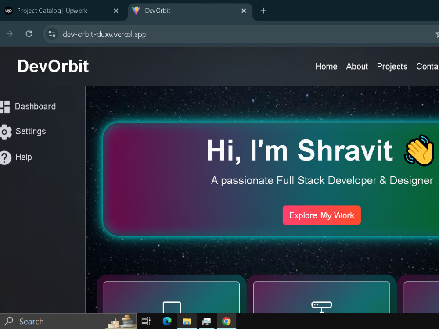Image resolution: width=439 pixels, height=329 pixels.
Task: Open Settings label in the sidebar
Action: click(x=31, y=131)
